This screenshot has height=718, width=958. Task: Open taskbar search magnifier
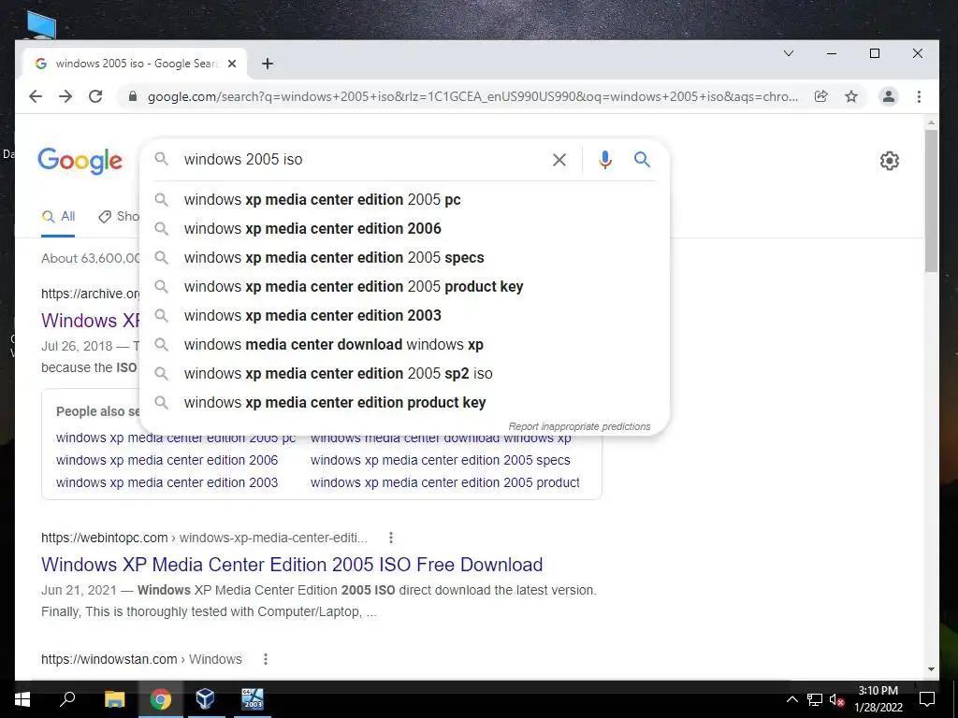coord(67,698)
